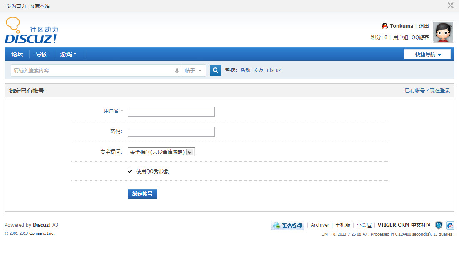
Task: Open the 用户名 login field type selector
Action: (113, 111)
